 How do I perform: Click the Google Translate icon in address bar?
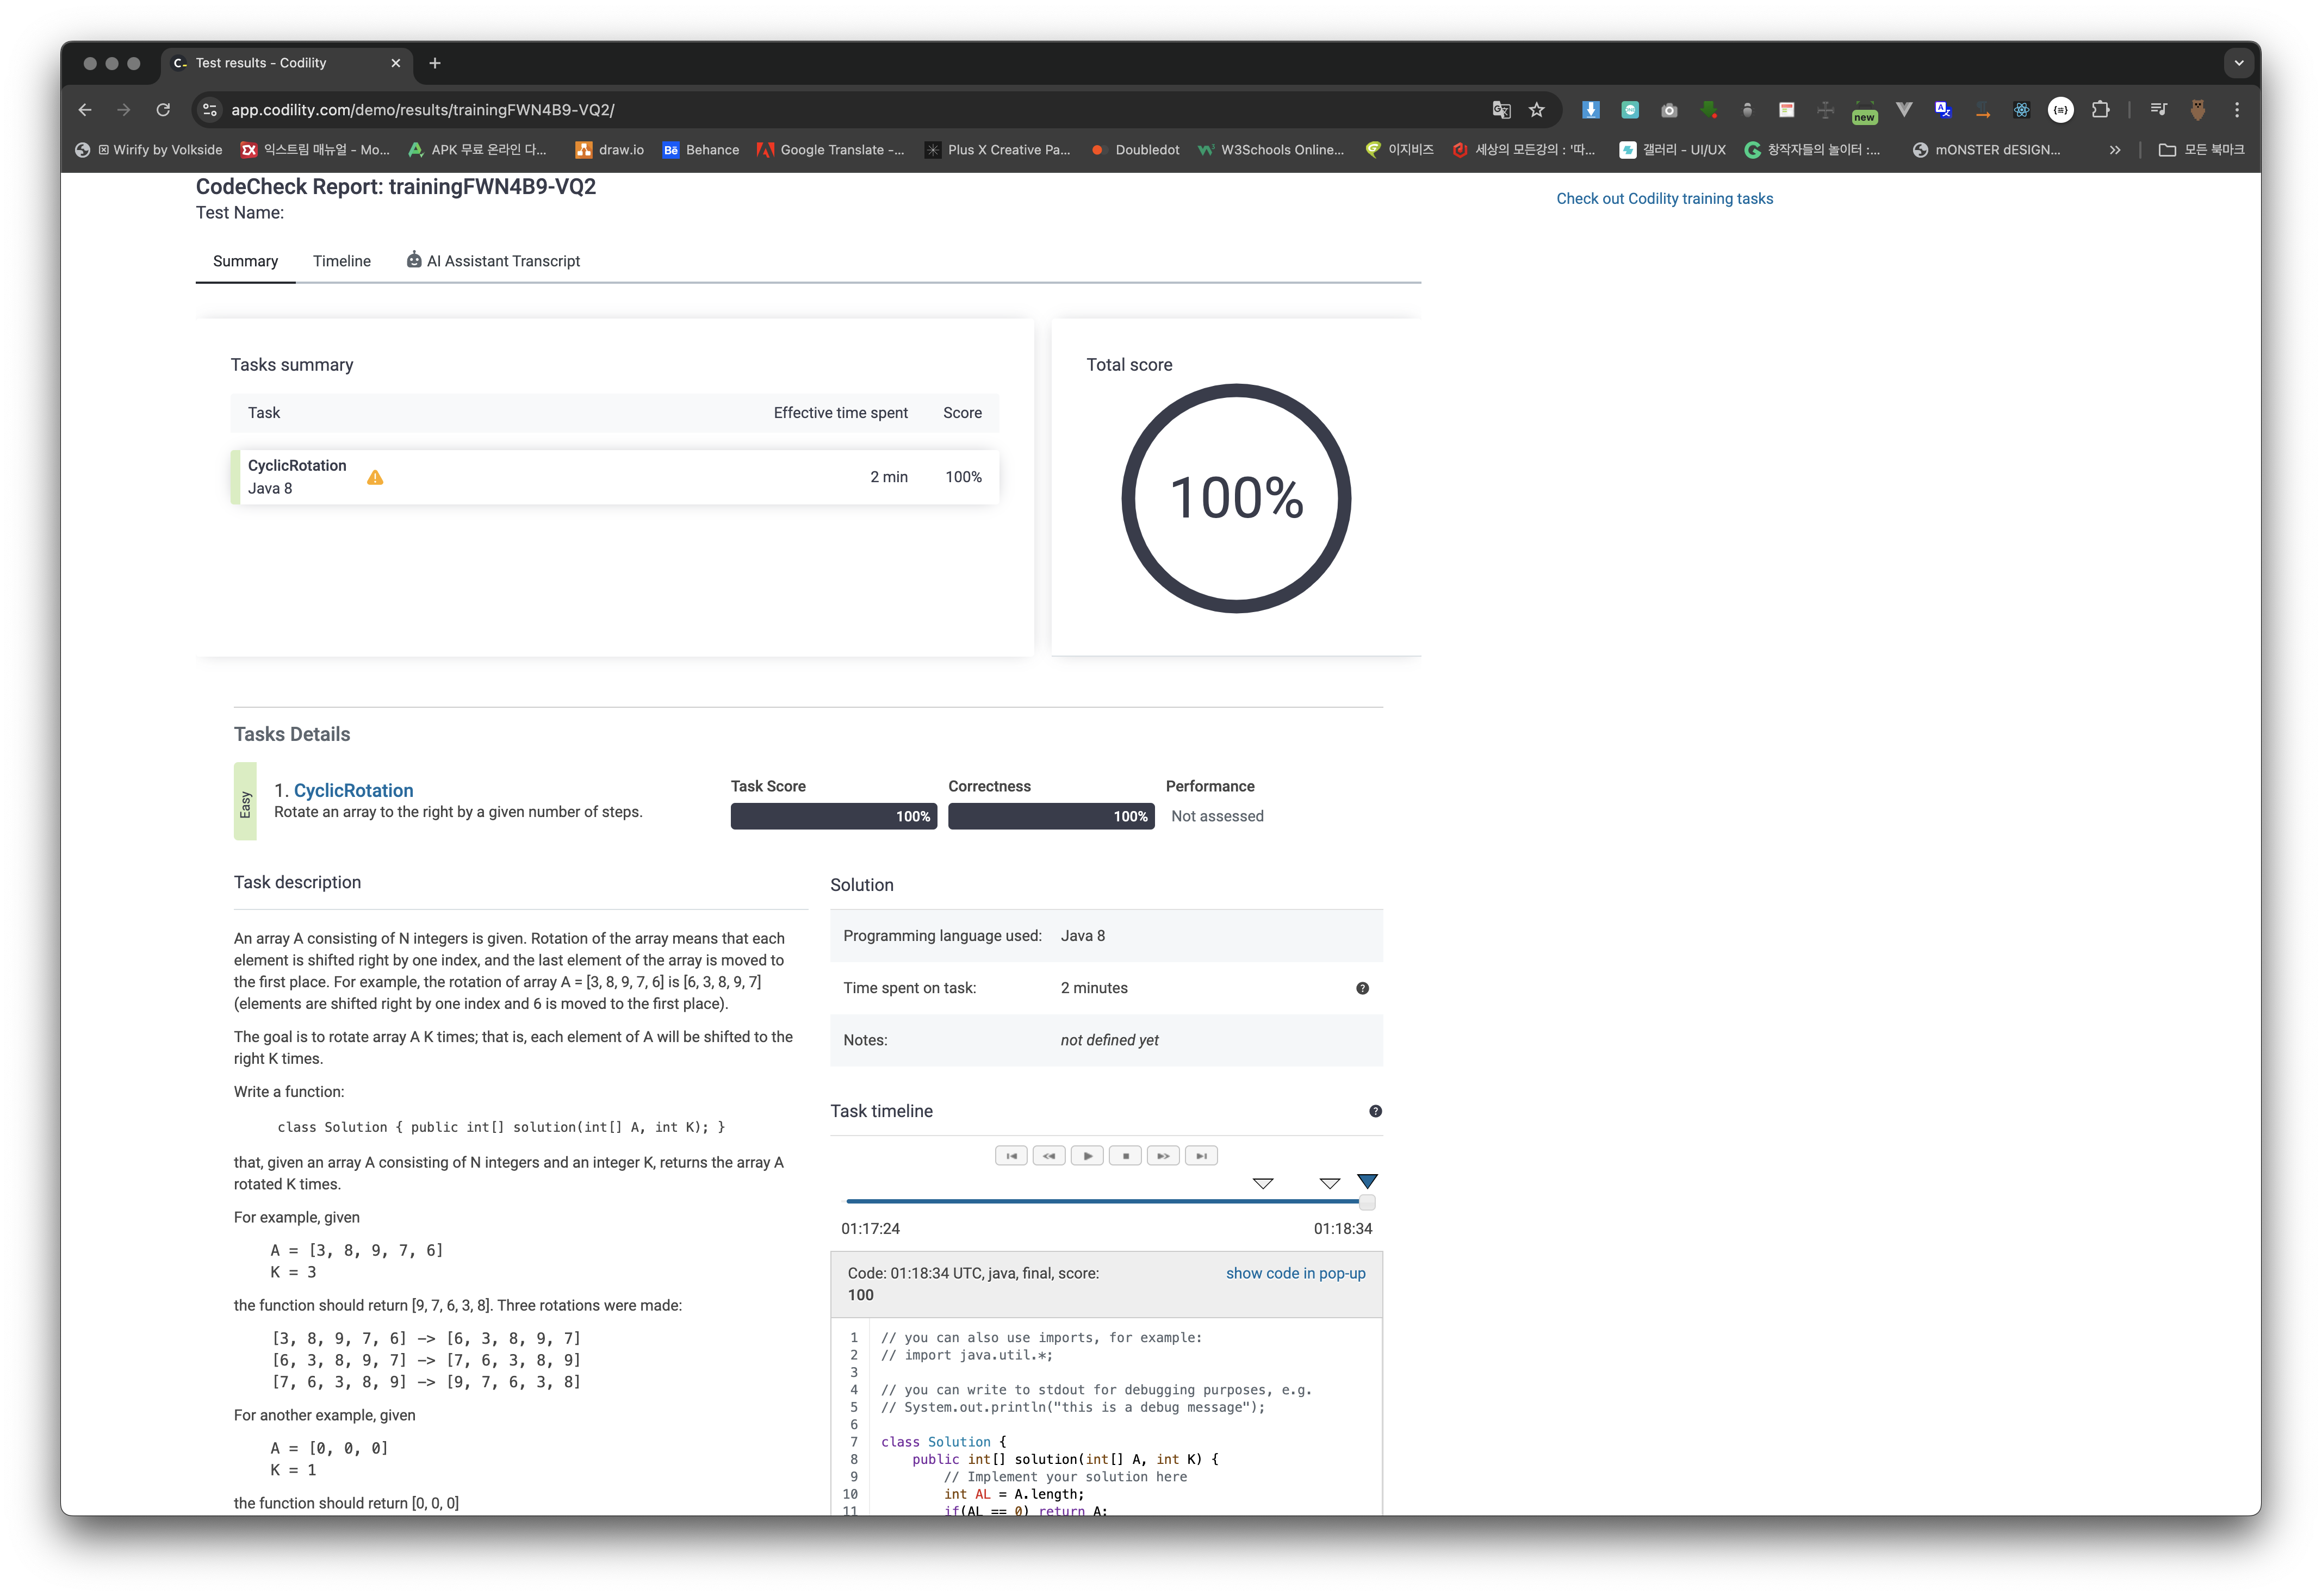[x=1501, y=110]
